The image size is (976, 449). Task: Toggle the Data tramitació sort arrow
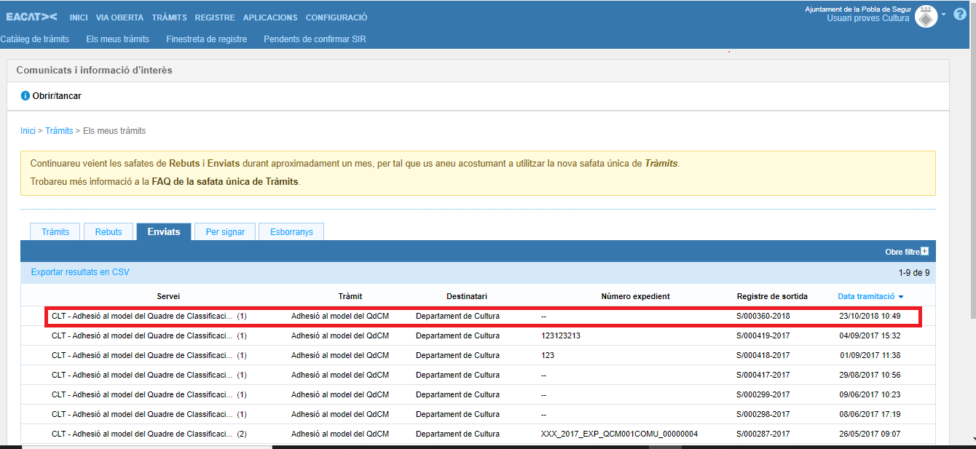[x=901, y=297]
